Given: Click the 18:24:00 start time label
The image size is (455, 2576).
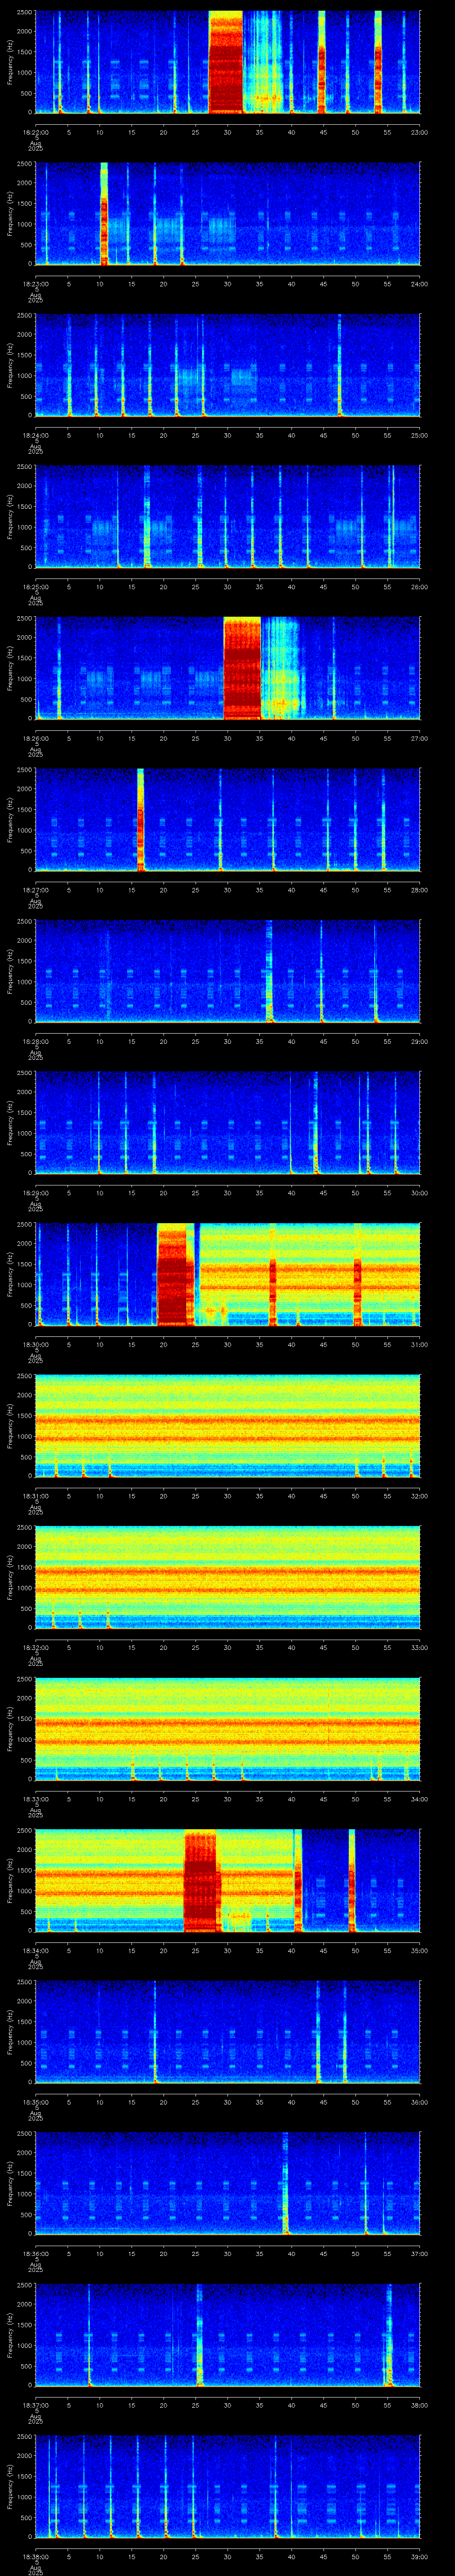Looking at the screenshot, I should pyautogui.click(x=35, y=435).
